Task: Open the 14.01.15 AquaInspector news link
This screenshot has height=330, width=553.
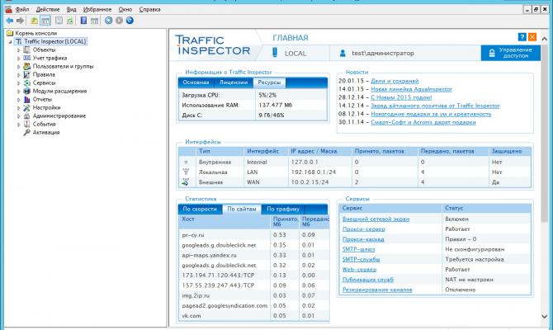Action: (x=411, y=89)
